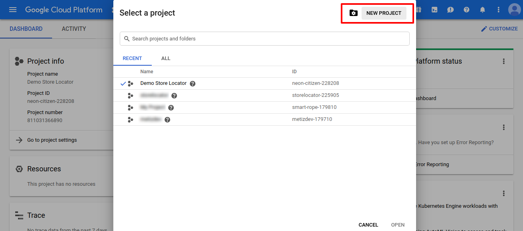Image resolution: width=523 pixels, height=231 pixels.
Task: Click the user account avatar
Action: point(514,10)
